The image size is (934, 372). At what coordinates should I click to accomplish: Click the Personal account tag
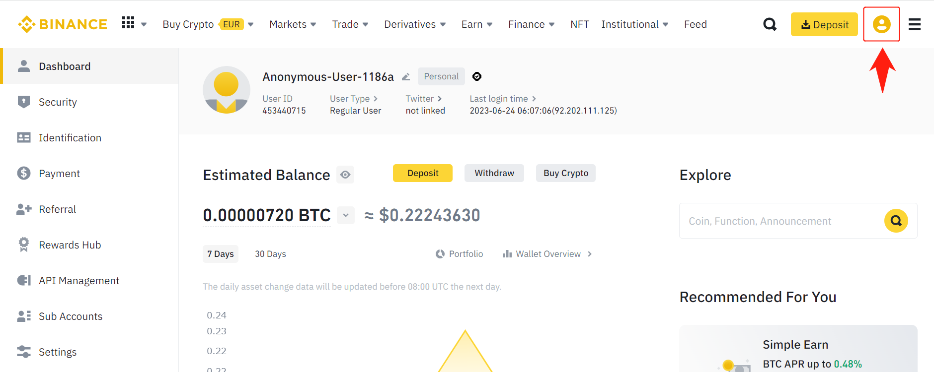(x=441, y=76)
